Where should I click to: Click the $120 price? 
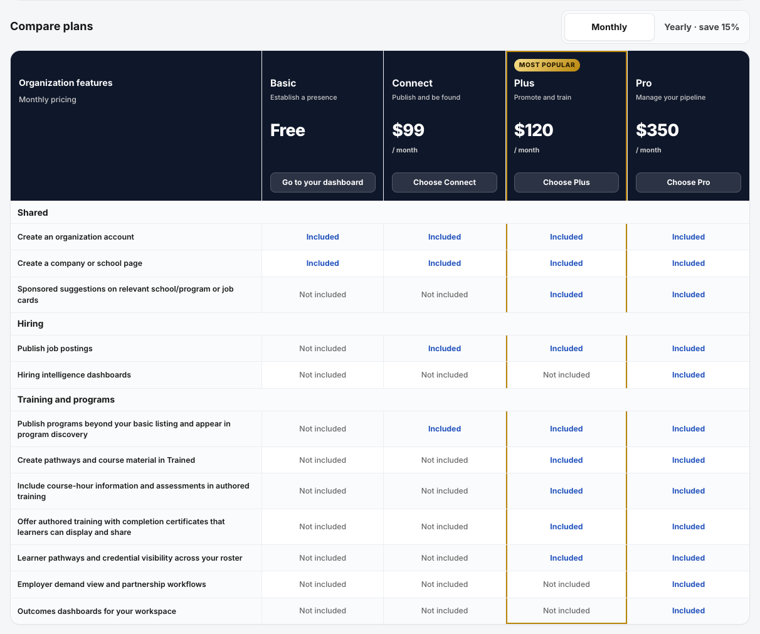[534, 130]
